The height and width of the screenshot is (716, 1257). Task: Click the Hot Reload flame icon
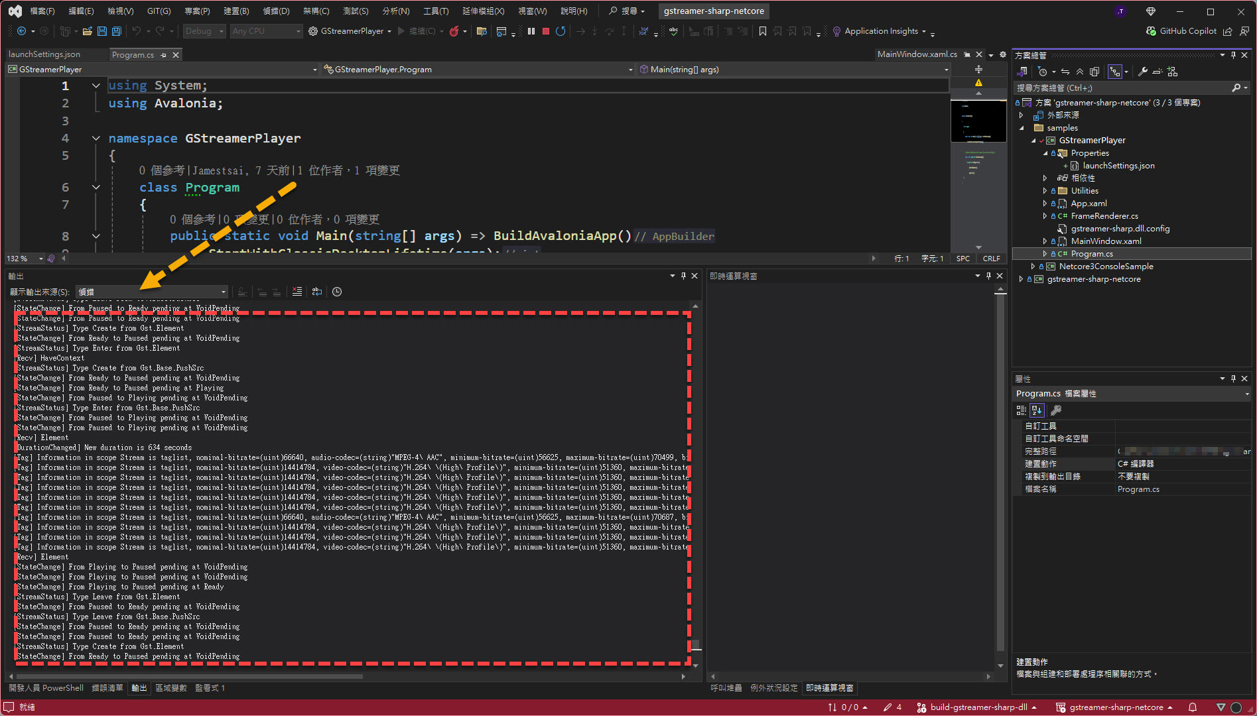[454, 31]
